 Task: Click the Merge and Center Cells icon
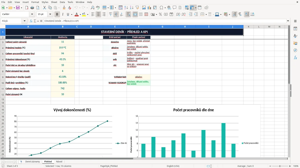point(135,14)
